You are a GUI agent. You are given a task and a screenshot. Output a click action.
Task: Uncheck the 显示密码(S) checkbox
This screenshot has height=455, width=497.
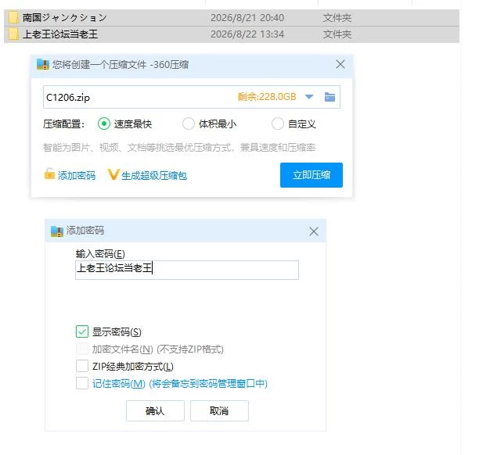(x=82, y=331)
